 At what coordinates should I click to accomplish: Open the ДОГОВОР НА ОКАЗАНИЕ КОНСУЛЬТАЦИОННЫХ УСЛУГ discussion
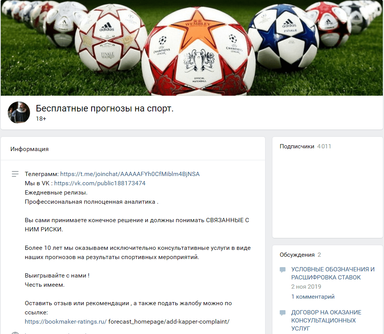(x=326, y=320)
